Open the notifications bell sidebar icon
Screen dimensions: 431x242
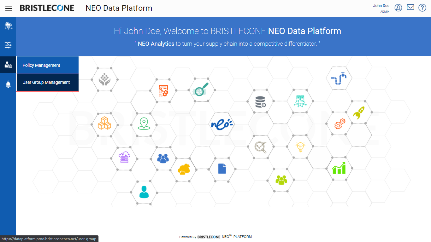pyautogui.click(x=8, y=84)
